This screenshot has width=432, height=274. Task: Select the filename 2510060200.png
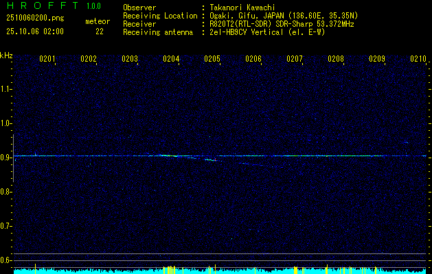pyautogui.click(x=35, y=18)
